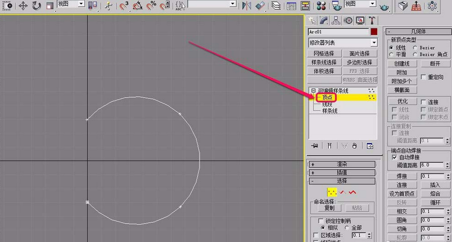The width and height of the screenshot is (452, 242).
Task: Uncheck the 自动焊接 checkbox
Action: pyautogui.click(x=395, y=157)
